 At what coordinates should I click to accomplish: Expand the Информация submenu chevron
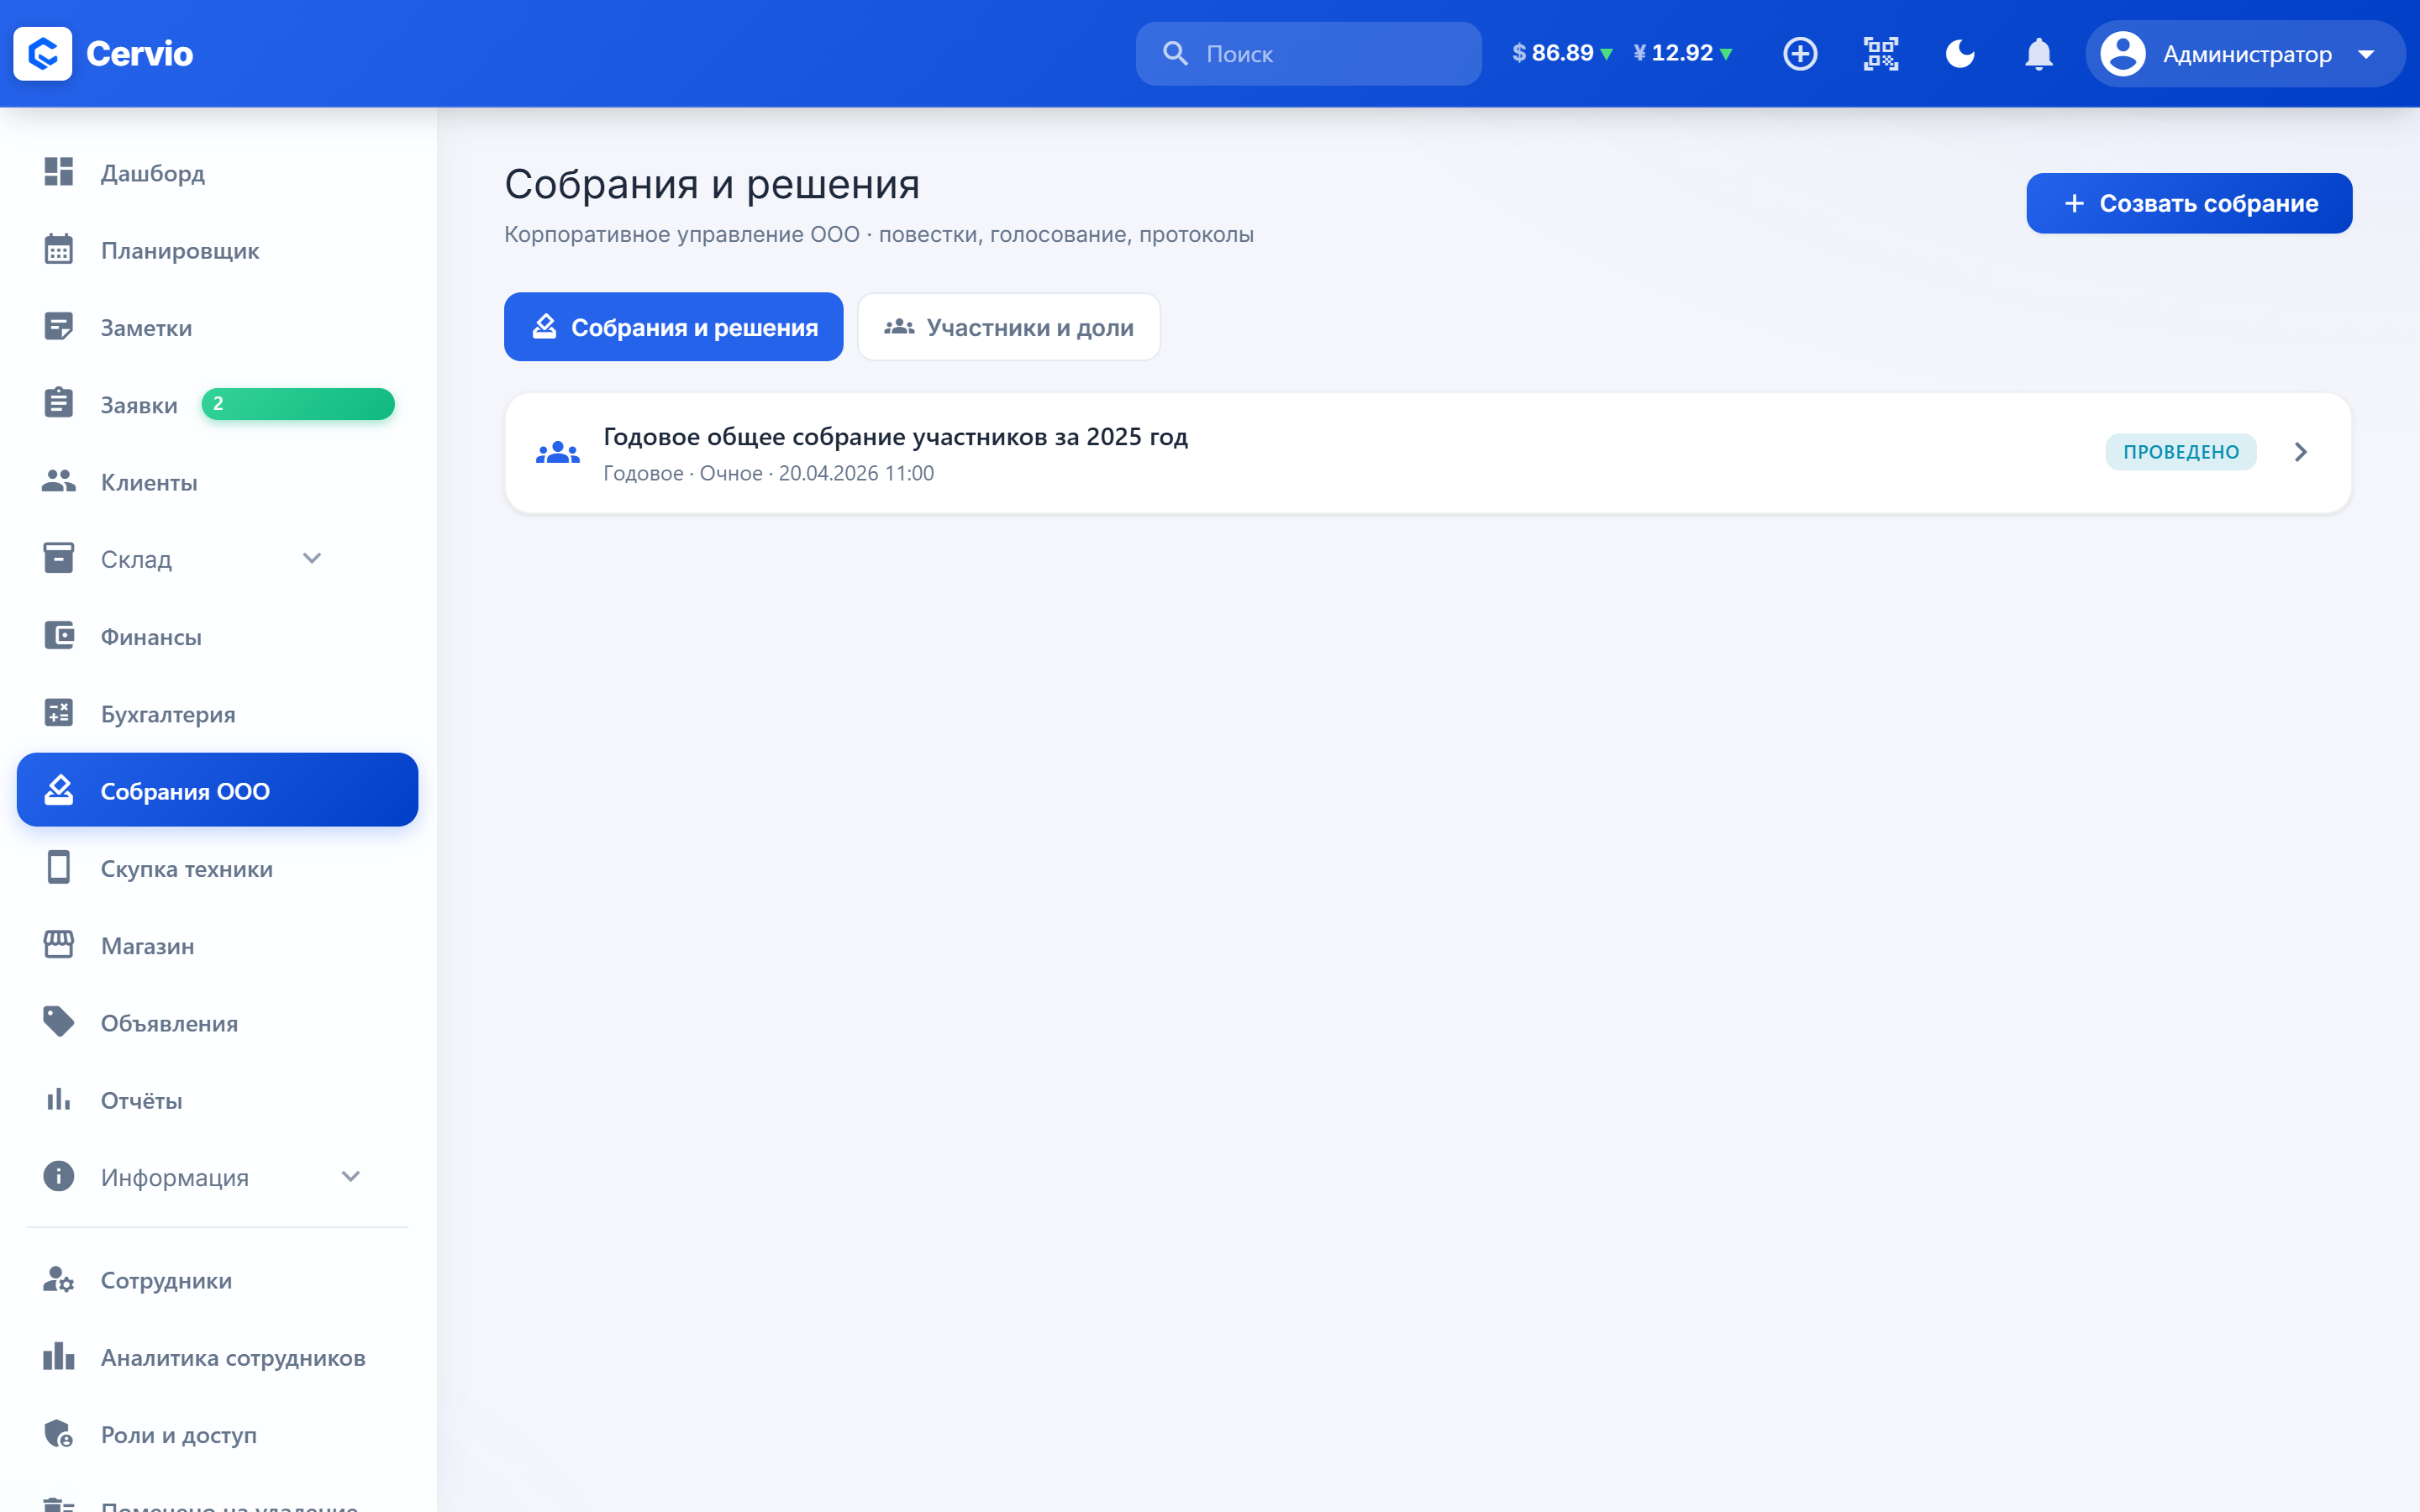pyautogui.click(x=351, y=1177)
